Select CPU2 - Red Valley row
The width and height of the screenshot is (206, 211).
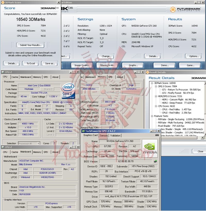(x=176, y=113)
